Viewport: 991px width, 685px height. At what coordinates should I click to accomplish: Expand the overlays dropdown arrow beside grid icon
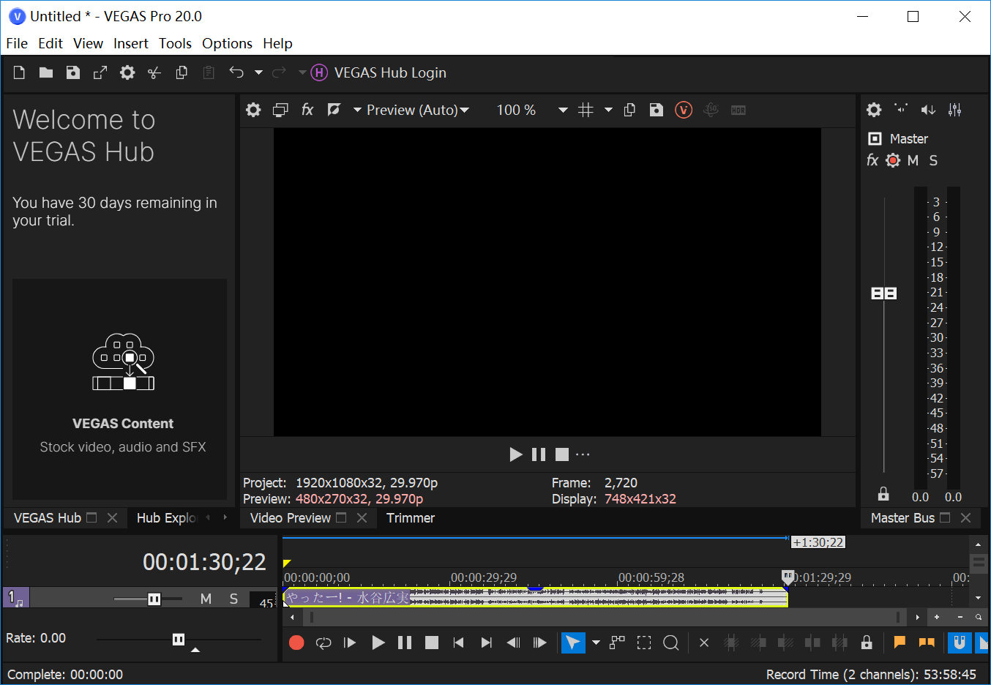tap(608, 110)
